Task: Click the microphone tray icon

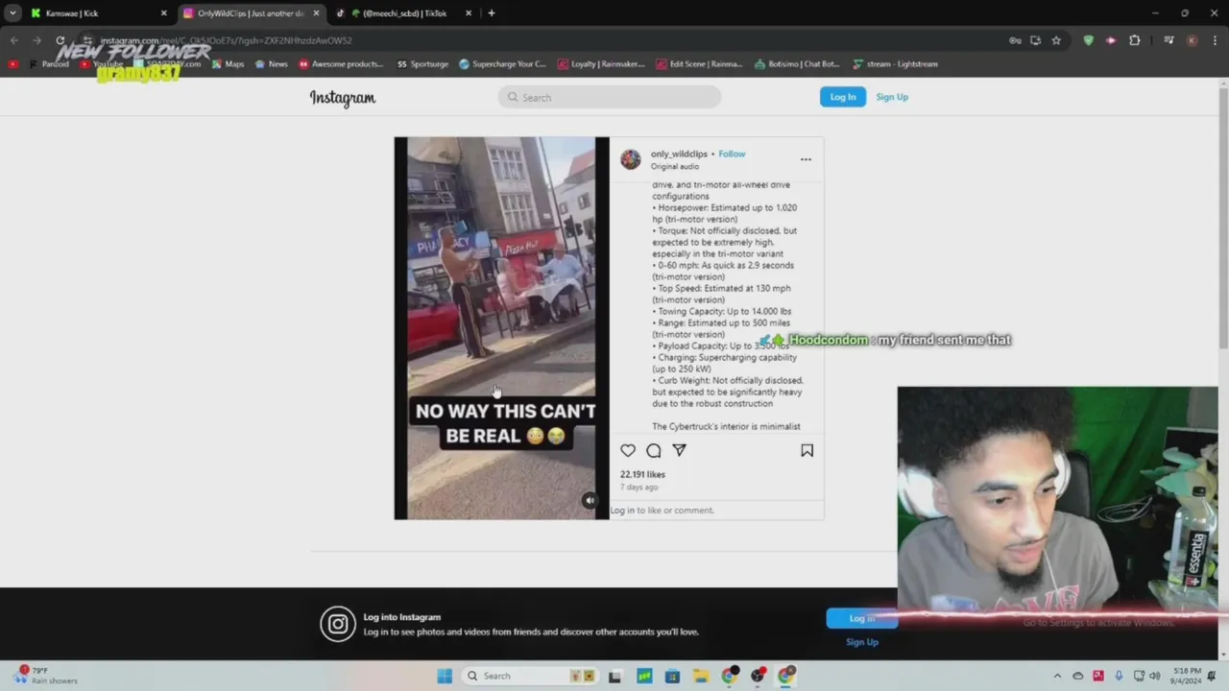Action: [1119, 676]
